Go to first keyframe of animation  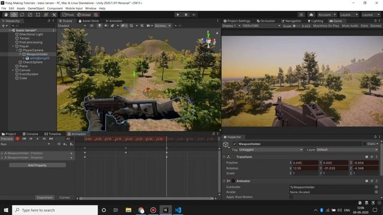coord(24,139)
